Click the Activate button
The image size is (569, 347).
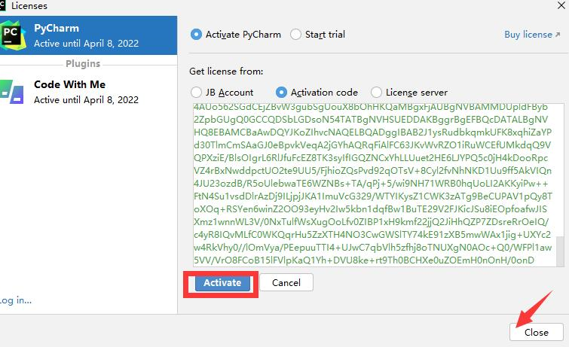pyautogui.click(x=222, y=283)
